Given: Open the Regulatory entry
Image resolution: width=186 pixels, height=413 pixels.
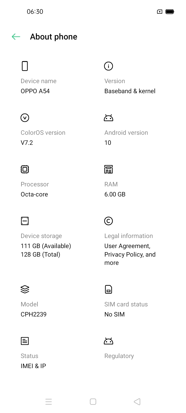Looking at the screenshot, I should (x=119, y=356).
